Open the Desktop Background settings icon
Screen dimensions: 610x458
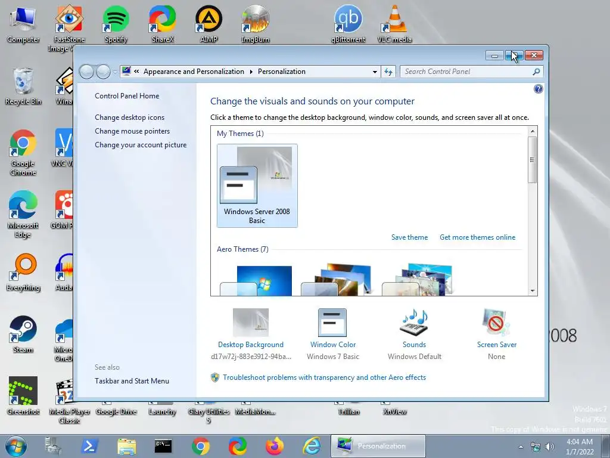point(251,323)
